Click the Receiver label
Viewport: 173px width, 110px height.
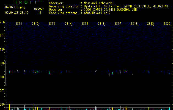[56, 10]
